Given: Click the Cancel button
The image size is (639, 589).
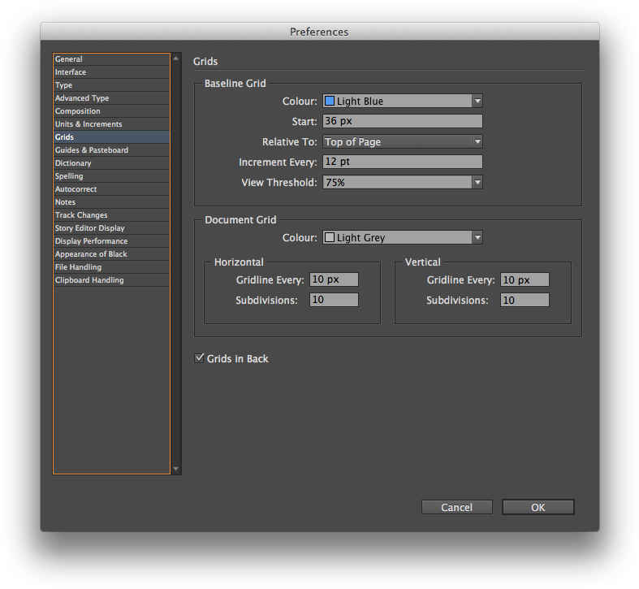Looking at the screenshot, I should (456, 507).
